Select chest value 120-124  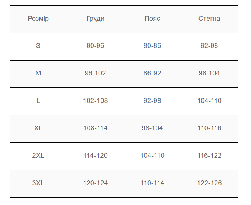95,183
